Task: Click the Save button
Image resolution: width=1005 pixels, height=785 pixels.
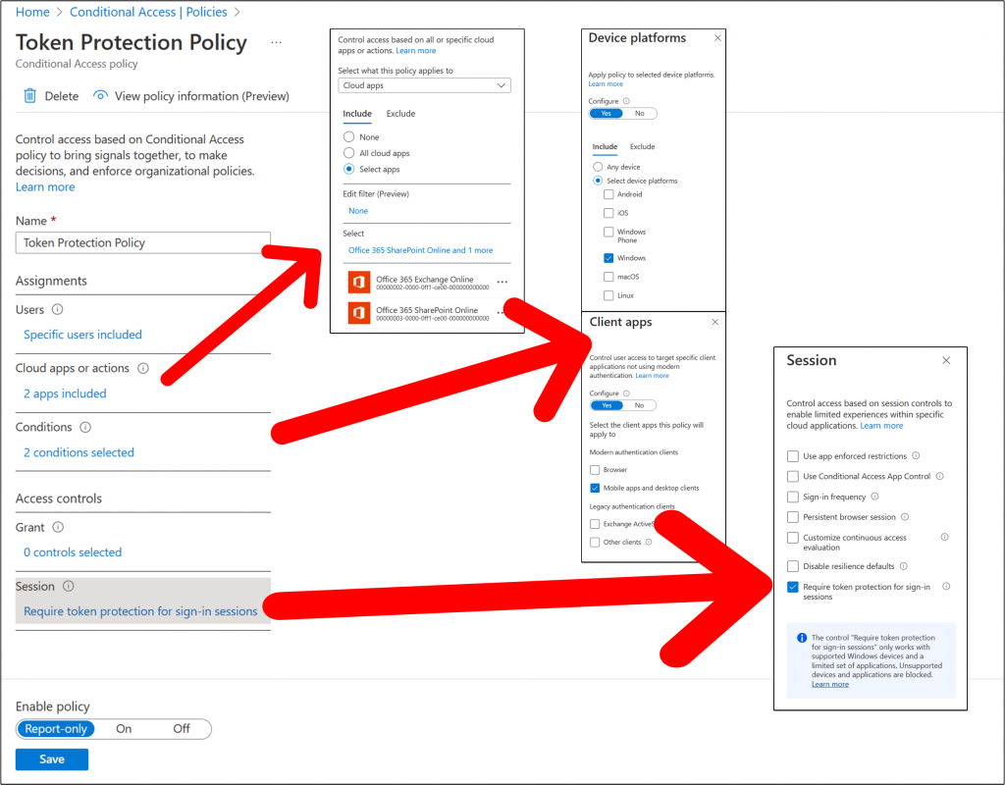Action: 52,759
